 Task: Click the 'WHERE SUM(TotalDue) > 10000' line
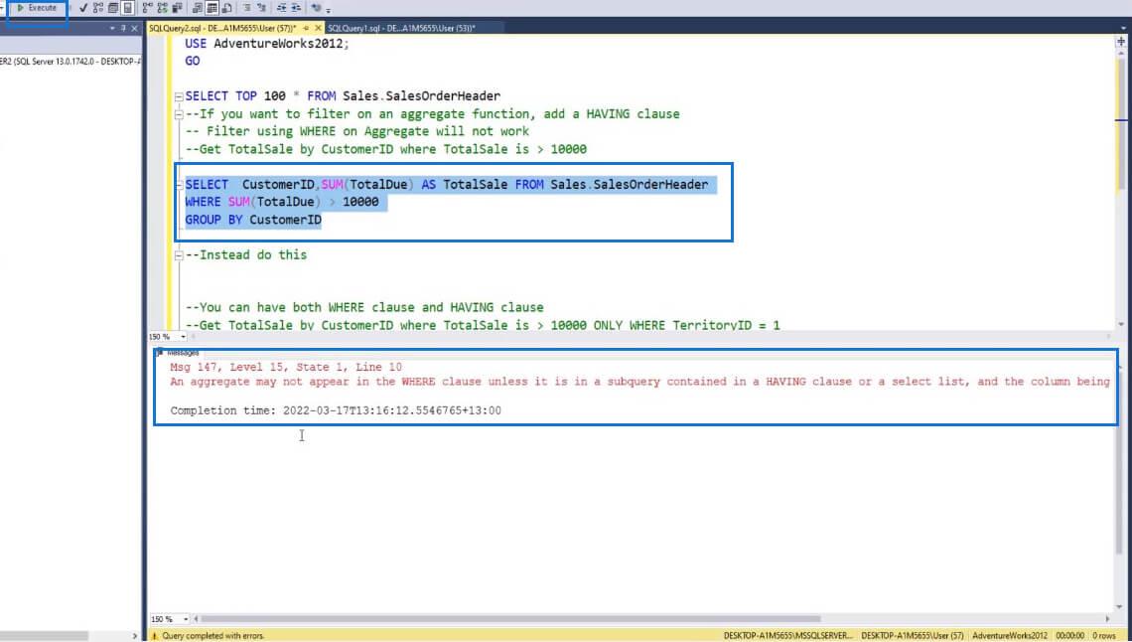click(282, 202)
